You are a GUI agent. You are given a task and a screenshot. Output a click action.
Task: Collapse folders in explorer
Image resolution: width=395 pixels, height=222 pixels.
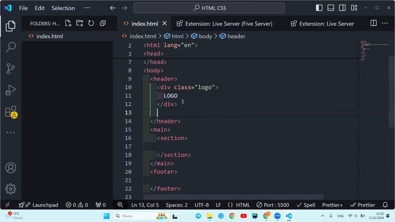(x=102, y=23)
